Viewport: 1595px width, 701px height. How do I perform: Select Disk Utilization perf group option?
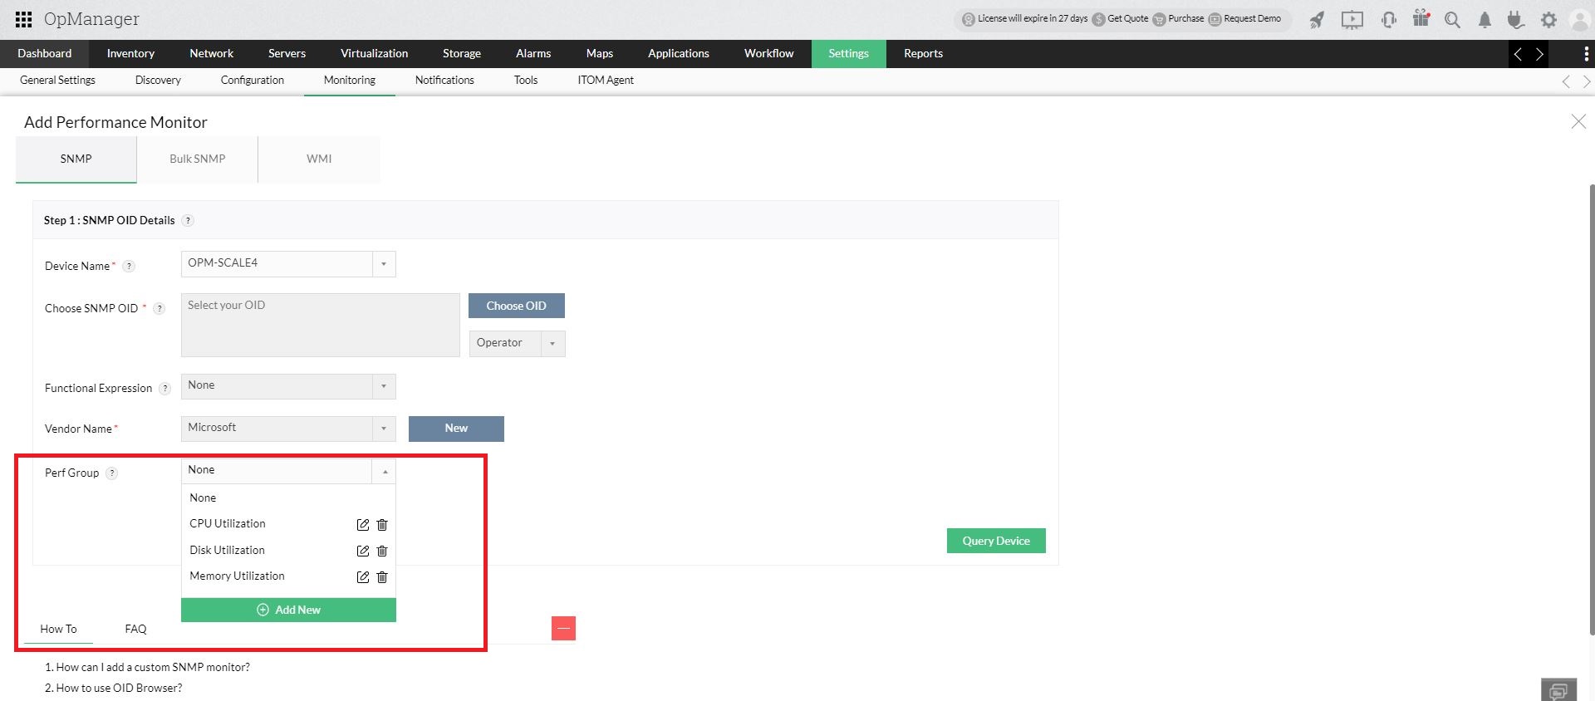(x=227, y=551)
